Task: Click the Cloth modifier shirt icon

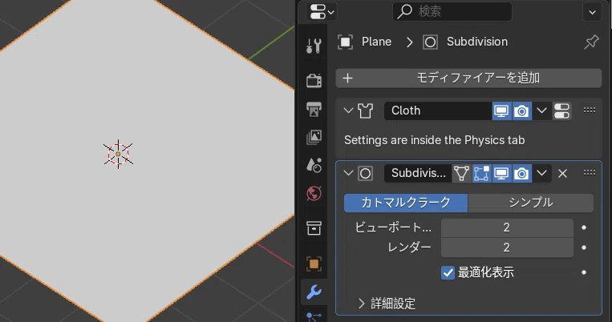Action: [x=365, y=111]
